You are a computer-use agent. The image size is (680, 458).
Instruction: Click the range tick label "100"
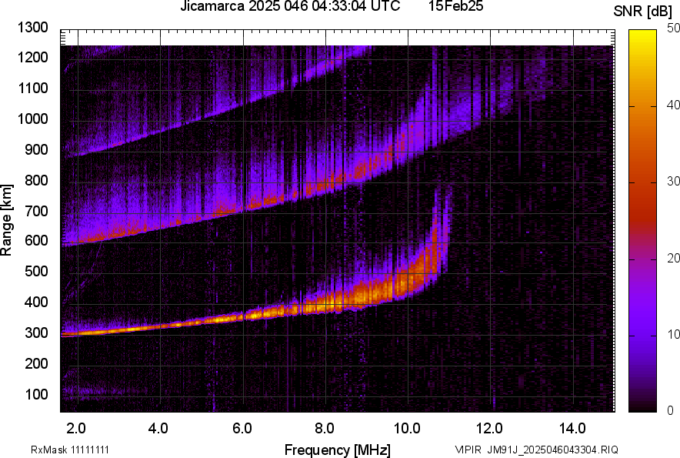tap(36, 395)
